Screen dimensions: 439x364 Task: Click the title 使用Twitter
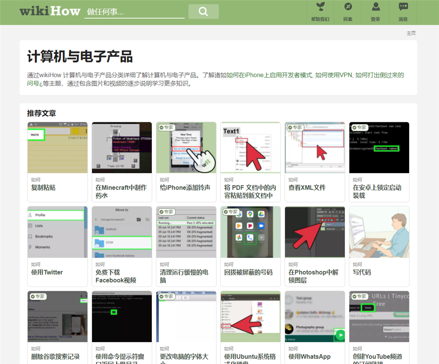point(47,272)
